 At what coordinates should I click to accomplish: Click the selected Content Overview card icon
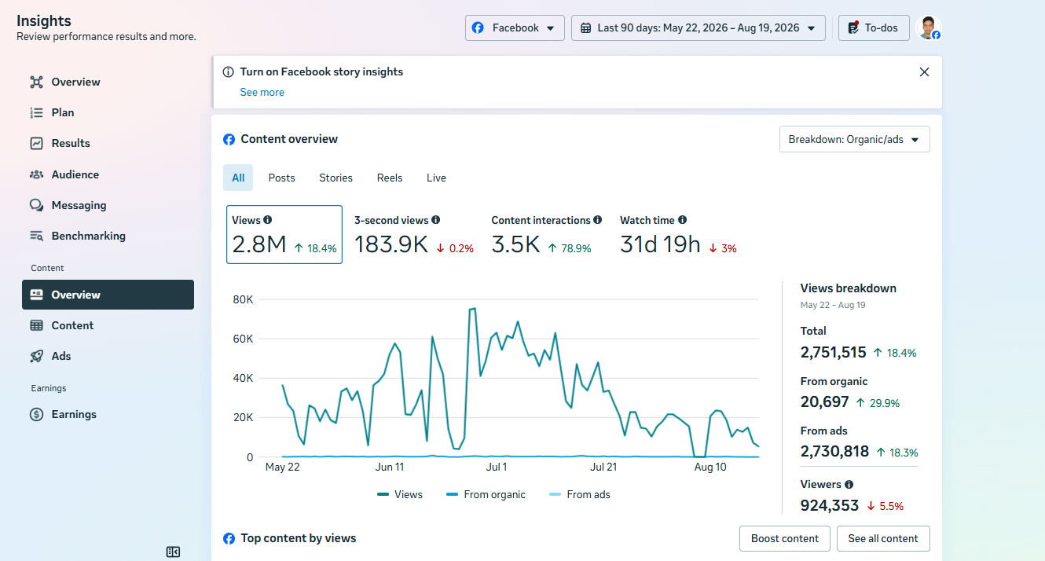(36, 295)
